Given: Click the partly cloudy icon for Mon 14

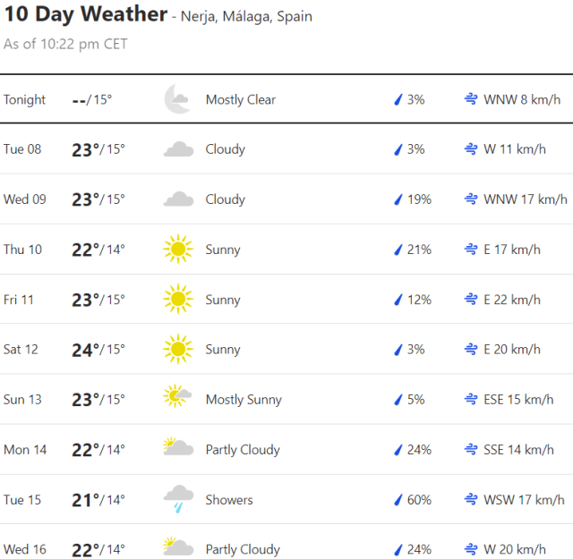Looking at the screenshot, I should point(178,447).
